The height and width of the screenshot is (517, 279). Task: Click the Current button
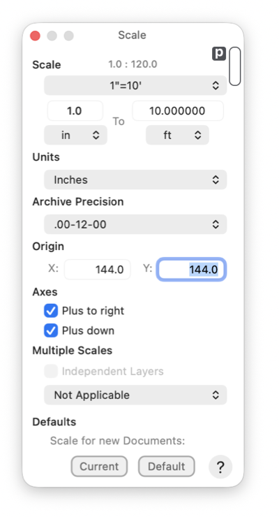point(99,466)
